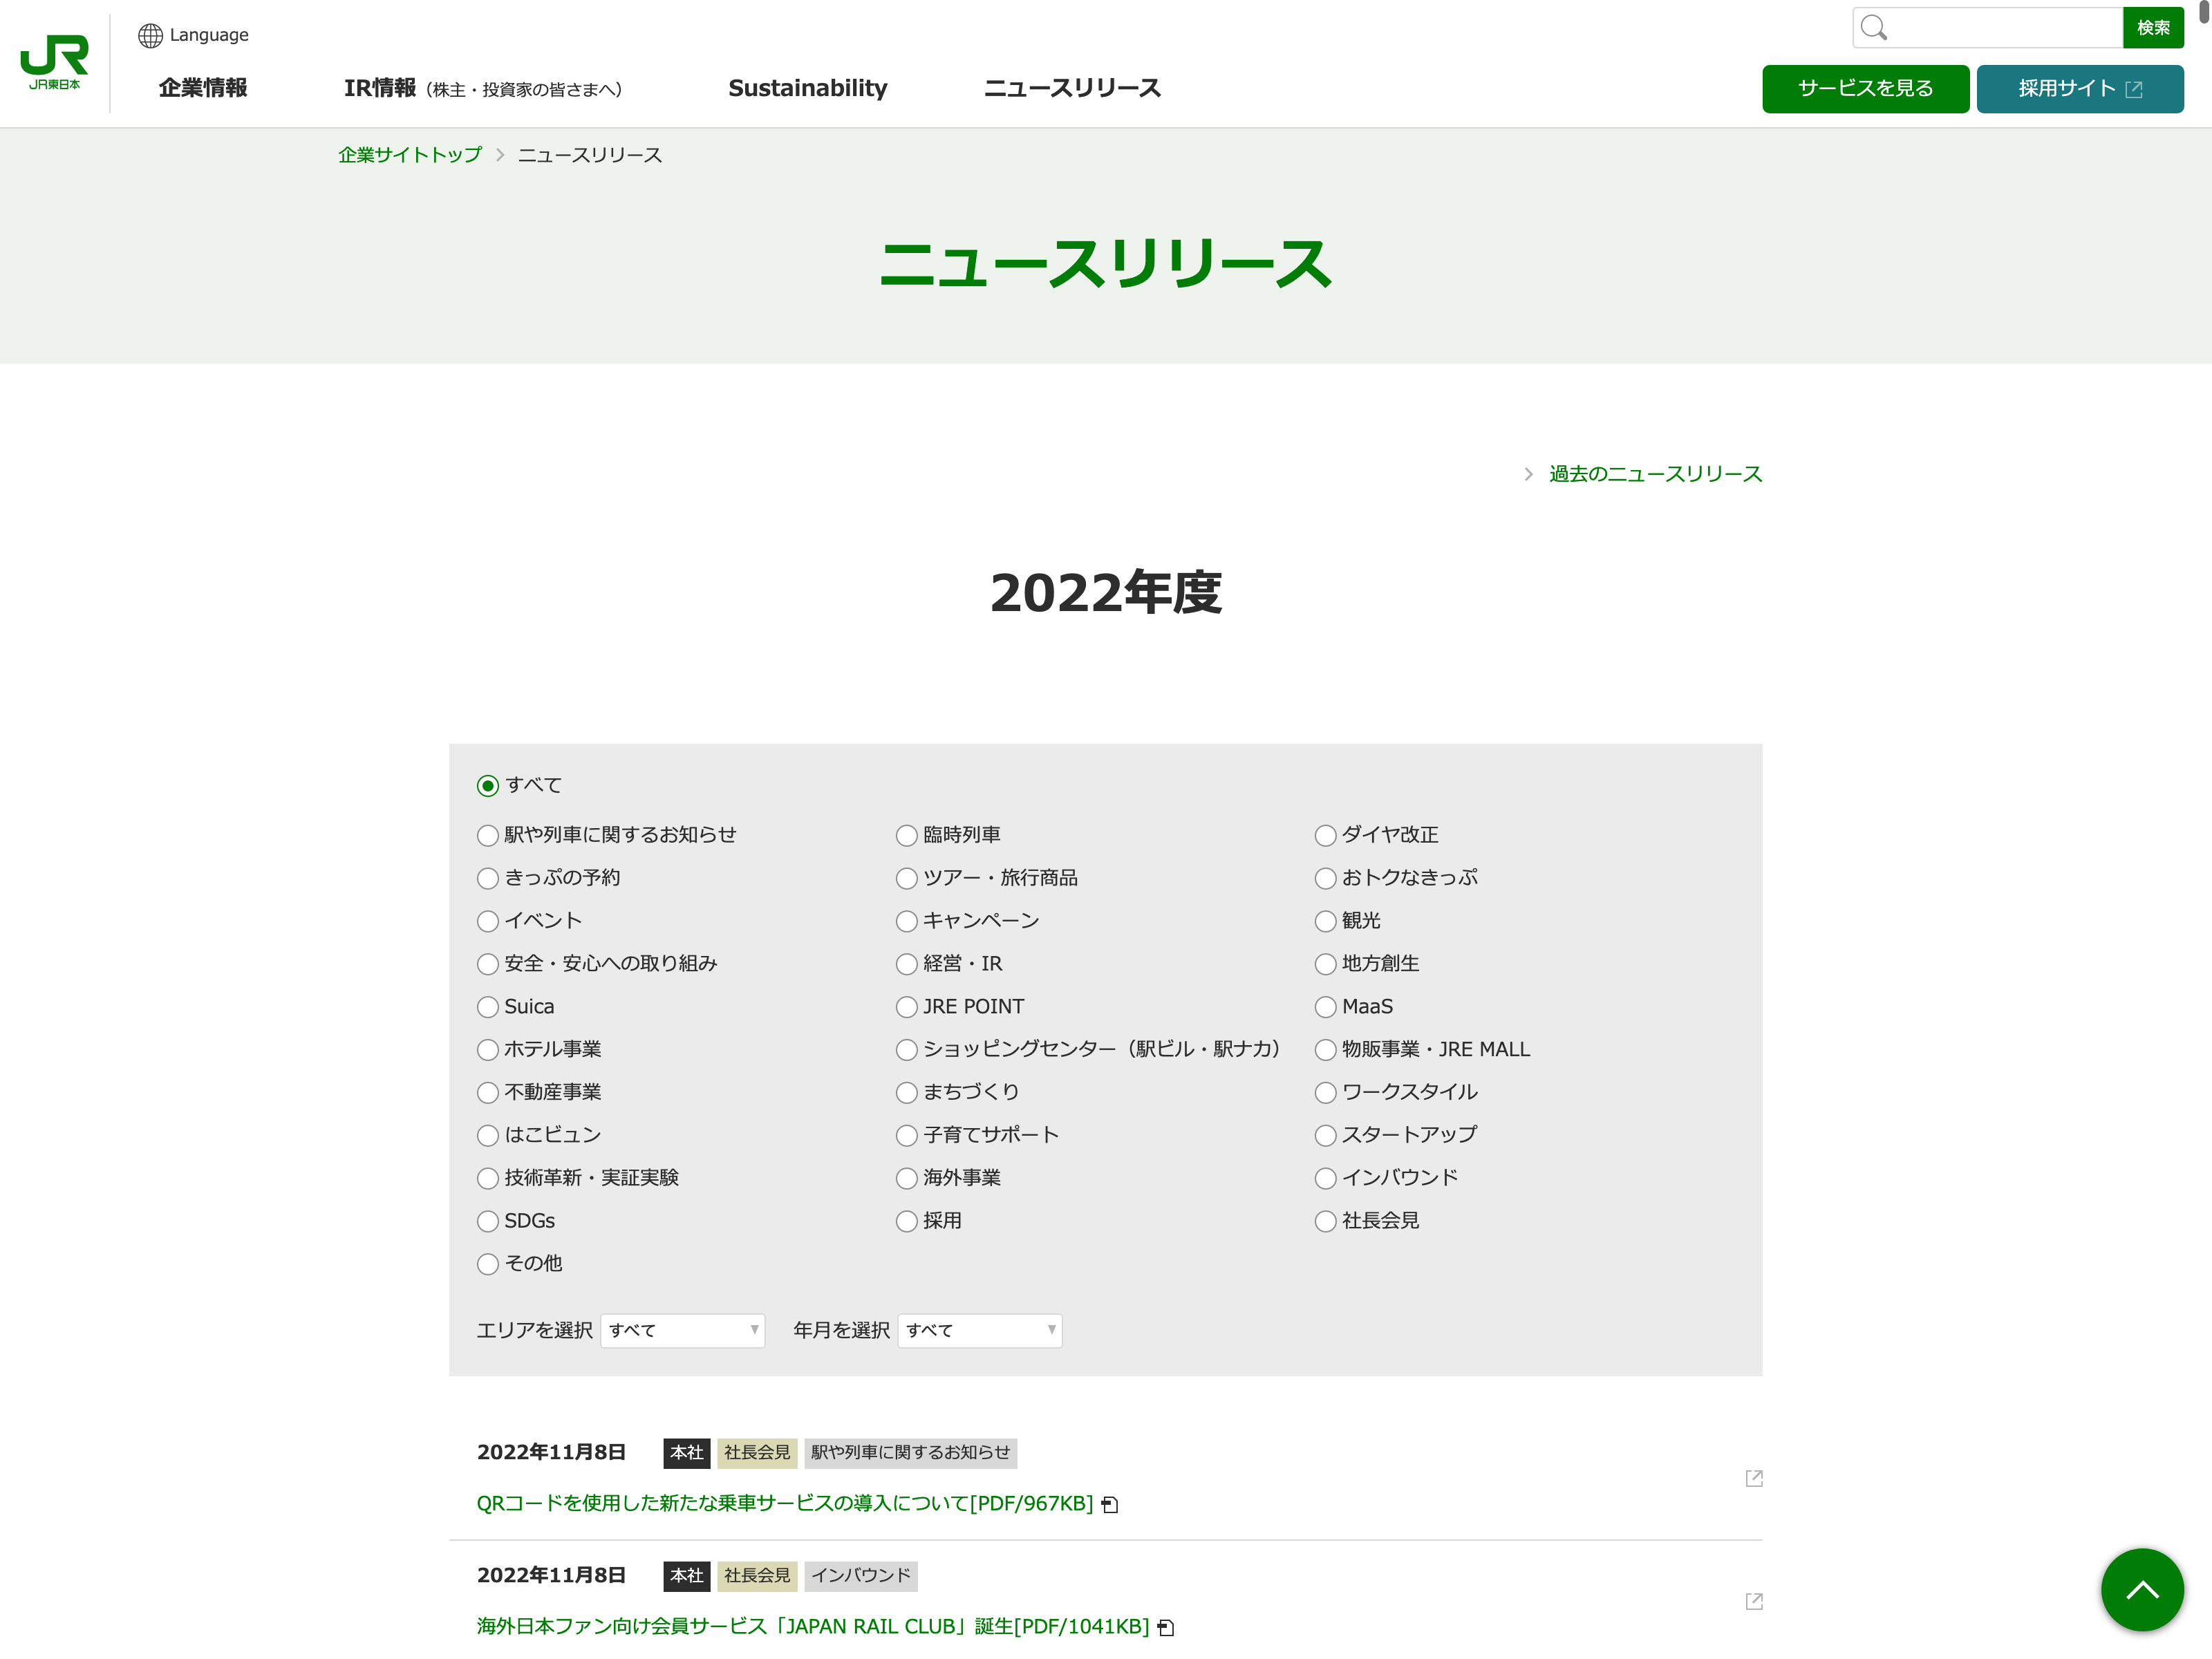Click the magnifying glass search icon

(x=1873, y=28)
